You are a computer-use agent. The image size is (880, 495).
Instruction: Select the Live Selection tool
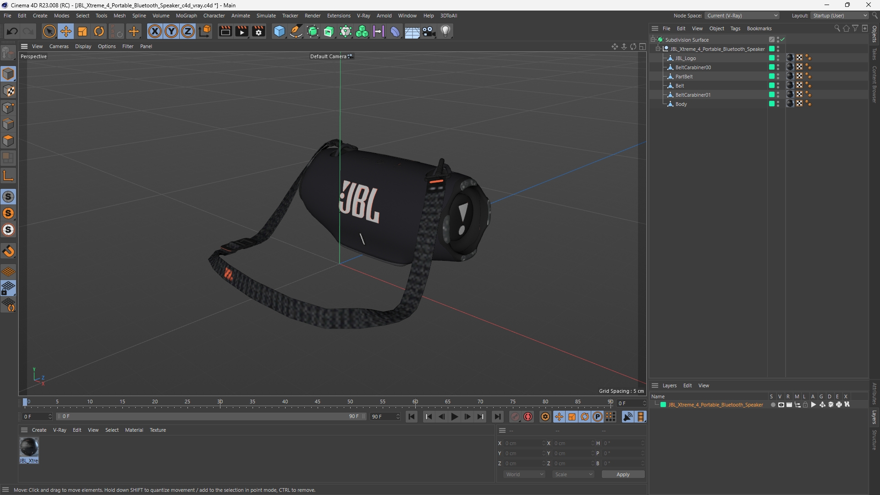tap(49, 31)
